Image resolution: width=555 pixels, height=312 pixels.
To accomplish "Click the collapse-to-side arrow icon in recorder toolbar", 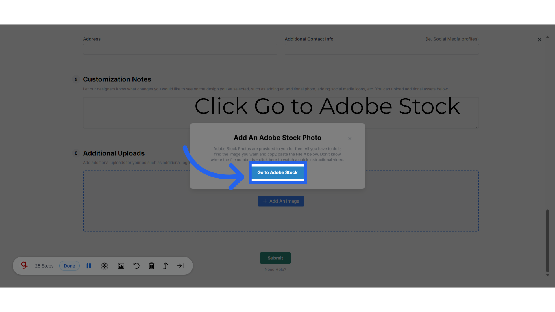I will (180, 266).
